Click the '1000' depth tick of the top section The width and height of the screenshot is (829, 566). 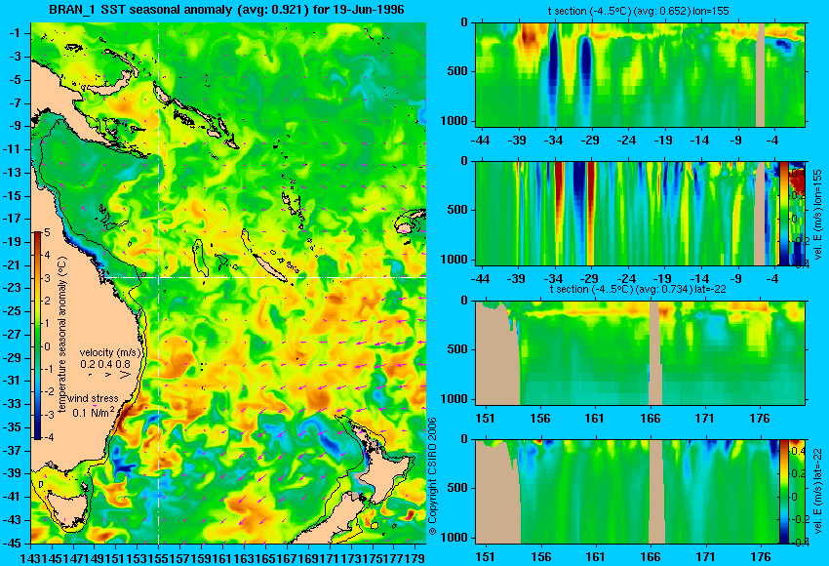click(x=454, y=121)
